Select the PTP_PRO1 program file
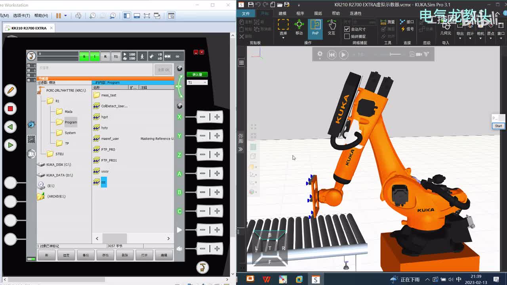The height and width of the screenshot is (285, 507). pos(109,160)
